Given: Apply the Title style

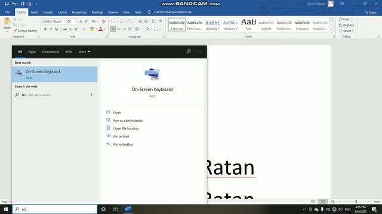Looking at the screenshot, I should tap(248, 25).
